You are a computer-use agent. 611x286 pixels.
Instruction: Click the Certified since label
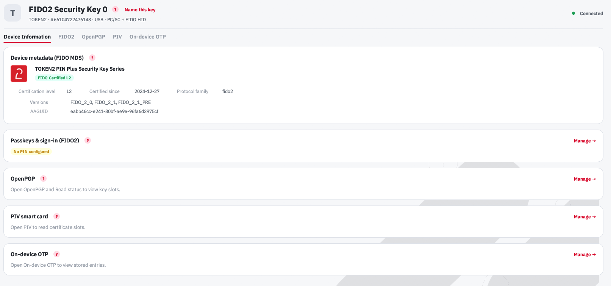coord(105,91)
